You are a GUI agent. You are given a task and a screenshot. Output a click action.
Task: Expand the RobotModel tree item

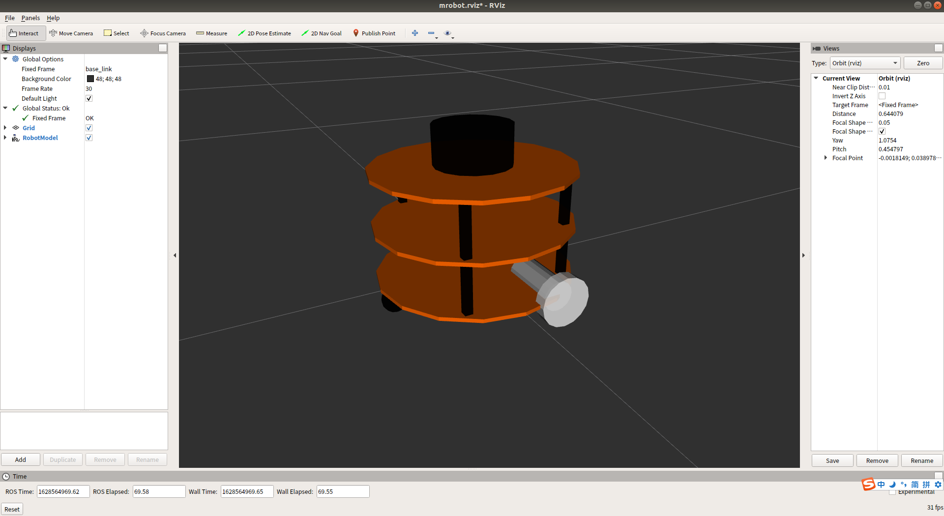5,138
